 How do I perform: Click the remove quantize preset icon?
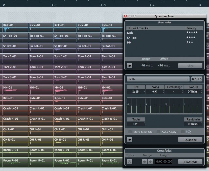(200, 79)
